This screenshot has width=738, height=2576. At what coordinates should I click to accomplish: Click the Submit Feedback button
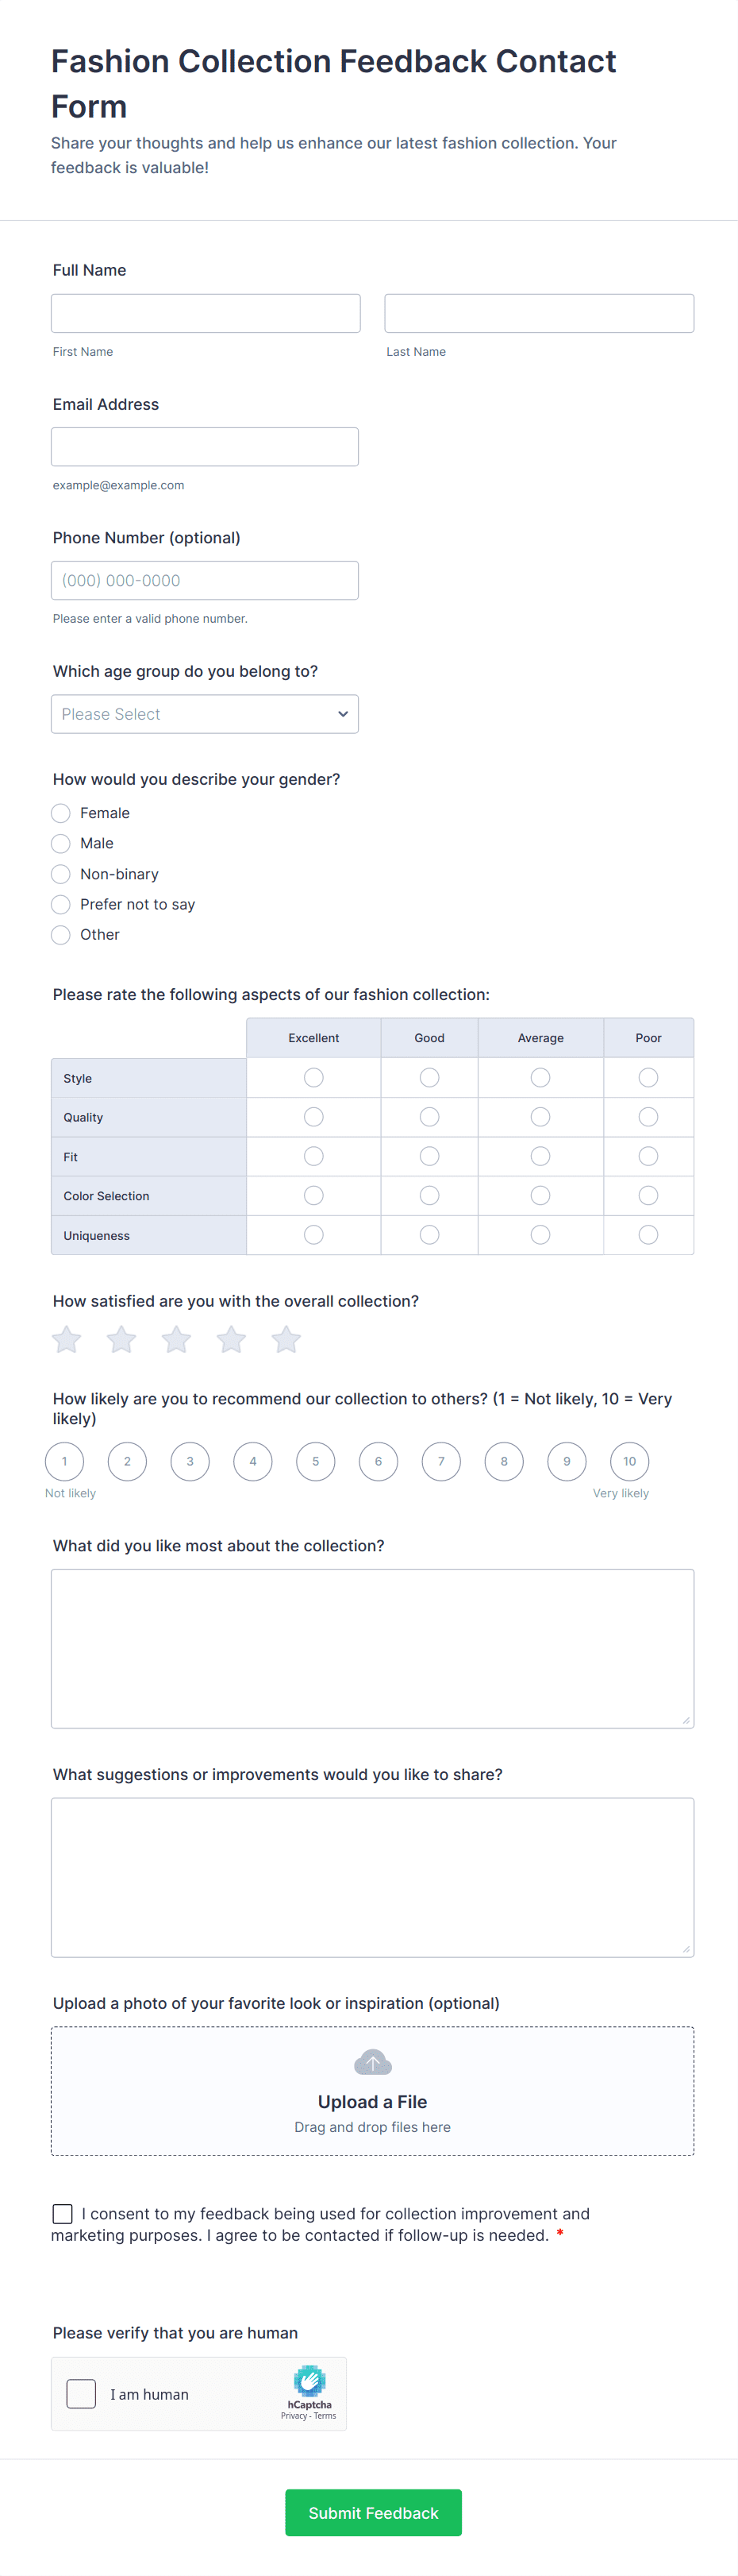click(x=374, y=2513)
